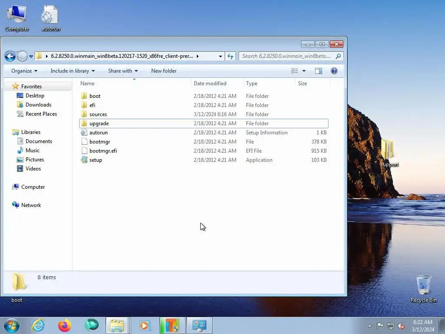This screenshot has height=334, width=445.
Task: Sort by the Date modified column header
Action: (x=210, y=83)
